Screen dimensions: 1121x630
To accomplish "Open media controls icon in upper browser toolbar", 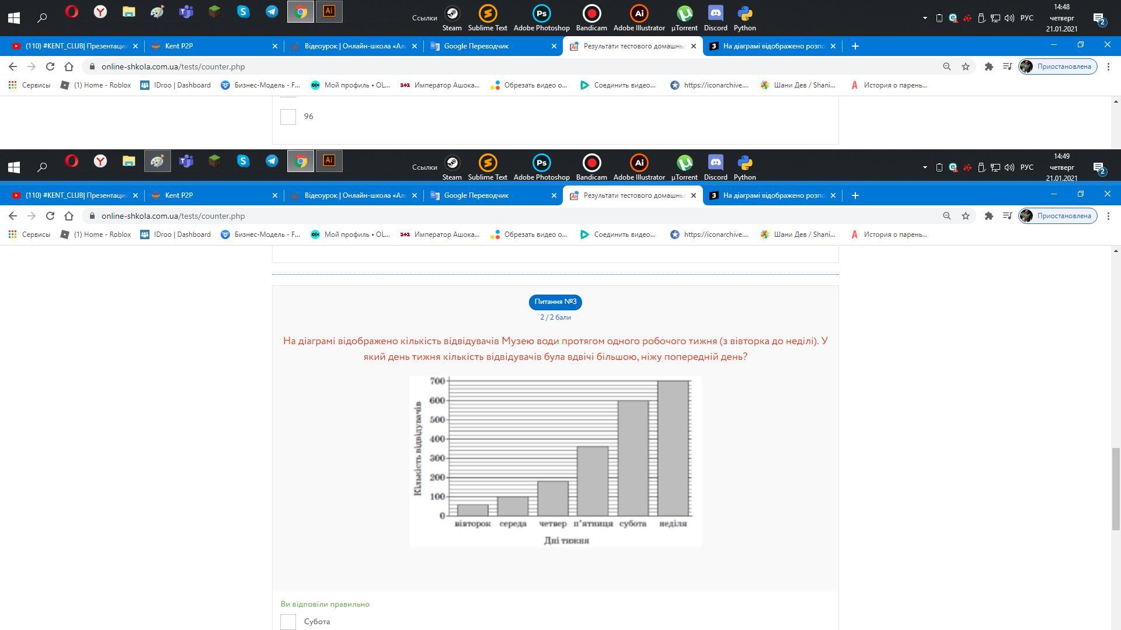I will pos(1007,66).
